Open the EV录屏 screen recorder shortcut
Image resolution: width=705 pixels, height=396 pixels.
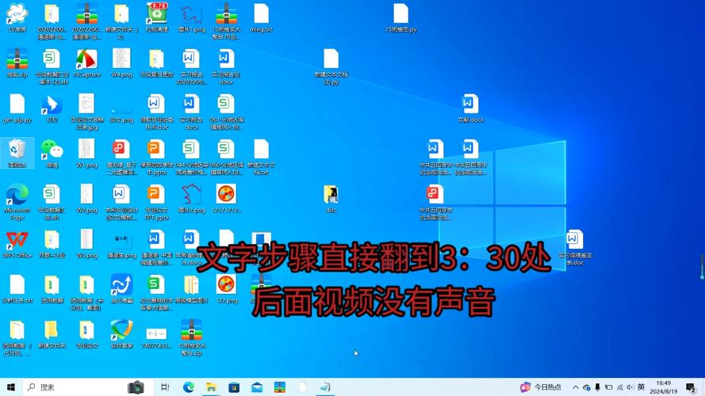[17, 18]
